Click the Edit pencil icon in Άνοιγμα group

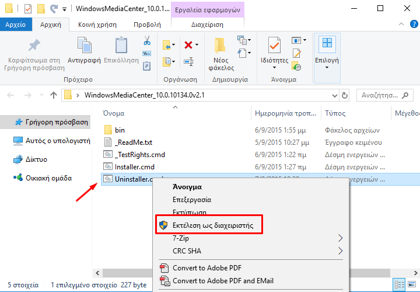pos(296,53)
